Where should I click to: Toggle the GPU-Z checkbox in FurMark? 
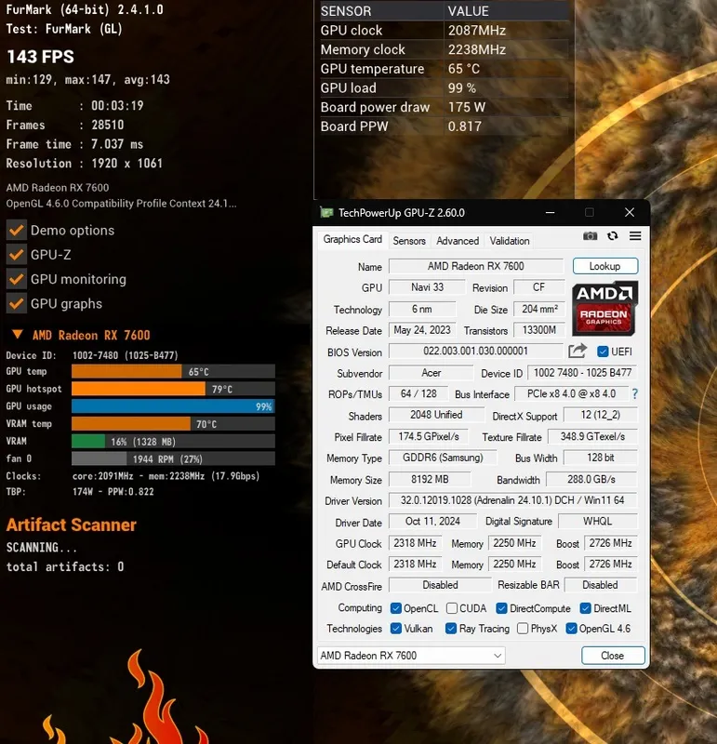click(x=16, y=255)
